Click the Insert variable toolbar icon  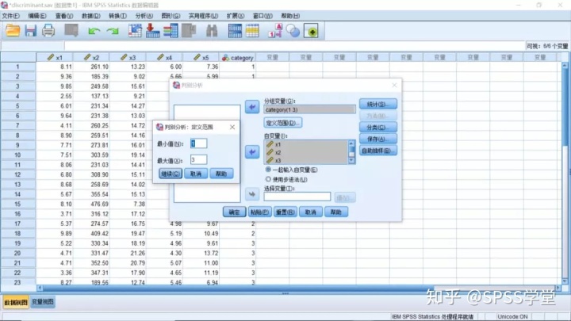[x=252, y=31]
